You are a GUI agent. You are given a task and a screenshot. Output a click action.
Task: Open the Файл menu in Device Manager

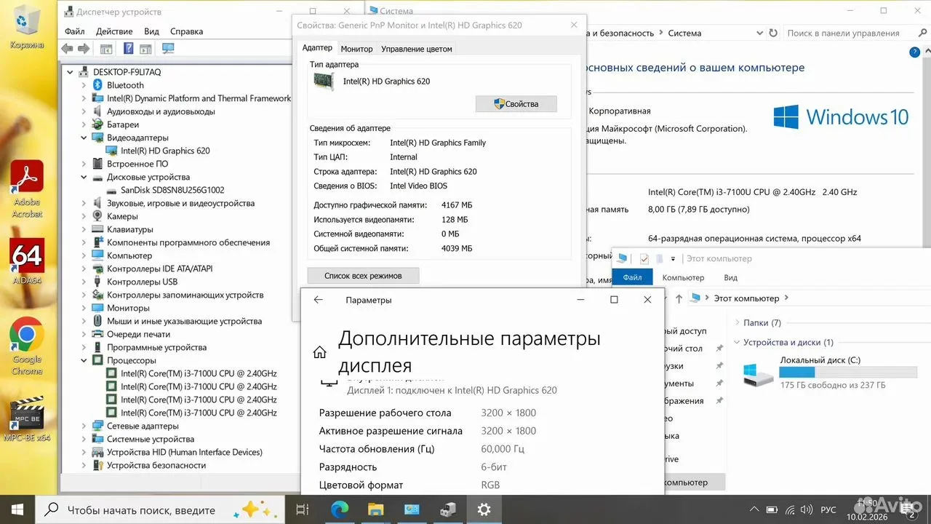[x=75, y=31]
